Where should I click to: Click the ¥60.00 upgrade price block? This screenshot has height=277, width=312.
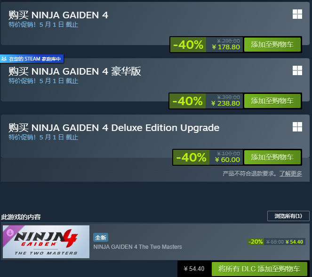pyautogui.click(x=226, y=157)
